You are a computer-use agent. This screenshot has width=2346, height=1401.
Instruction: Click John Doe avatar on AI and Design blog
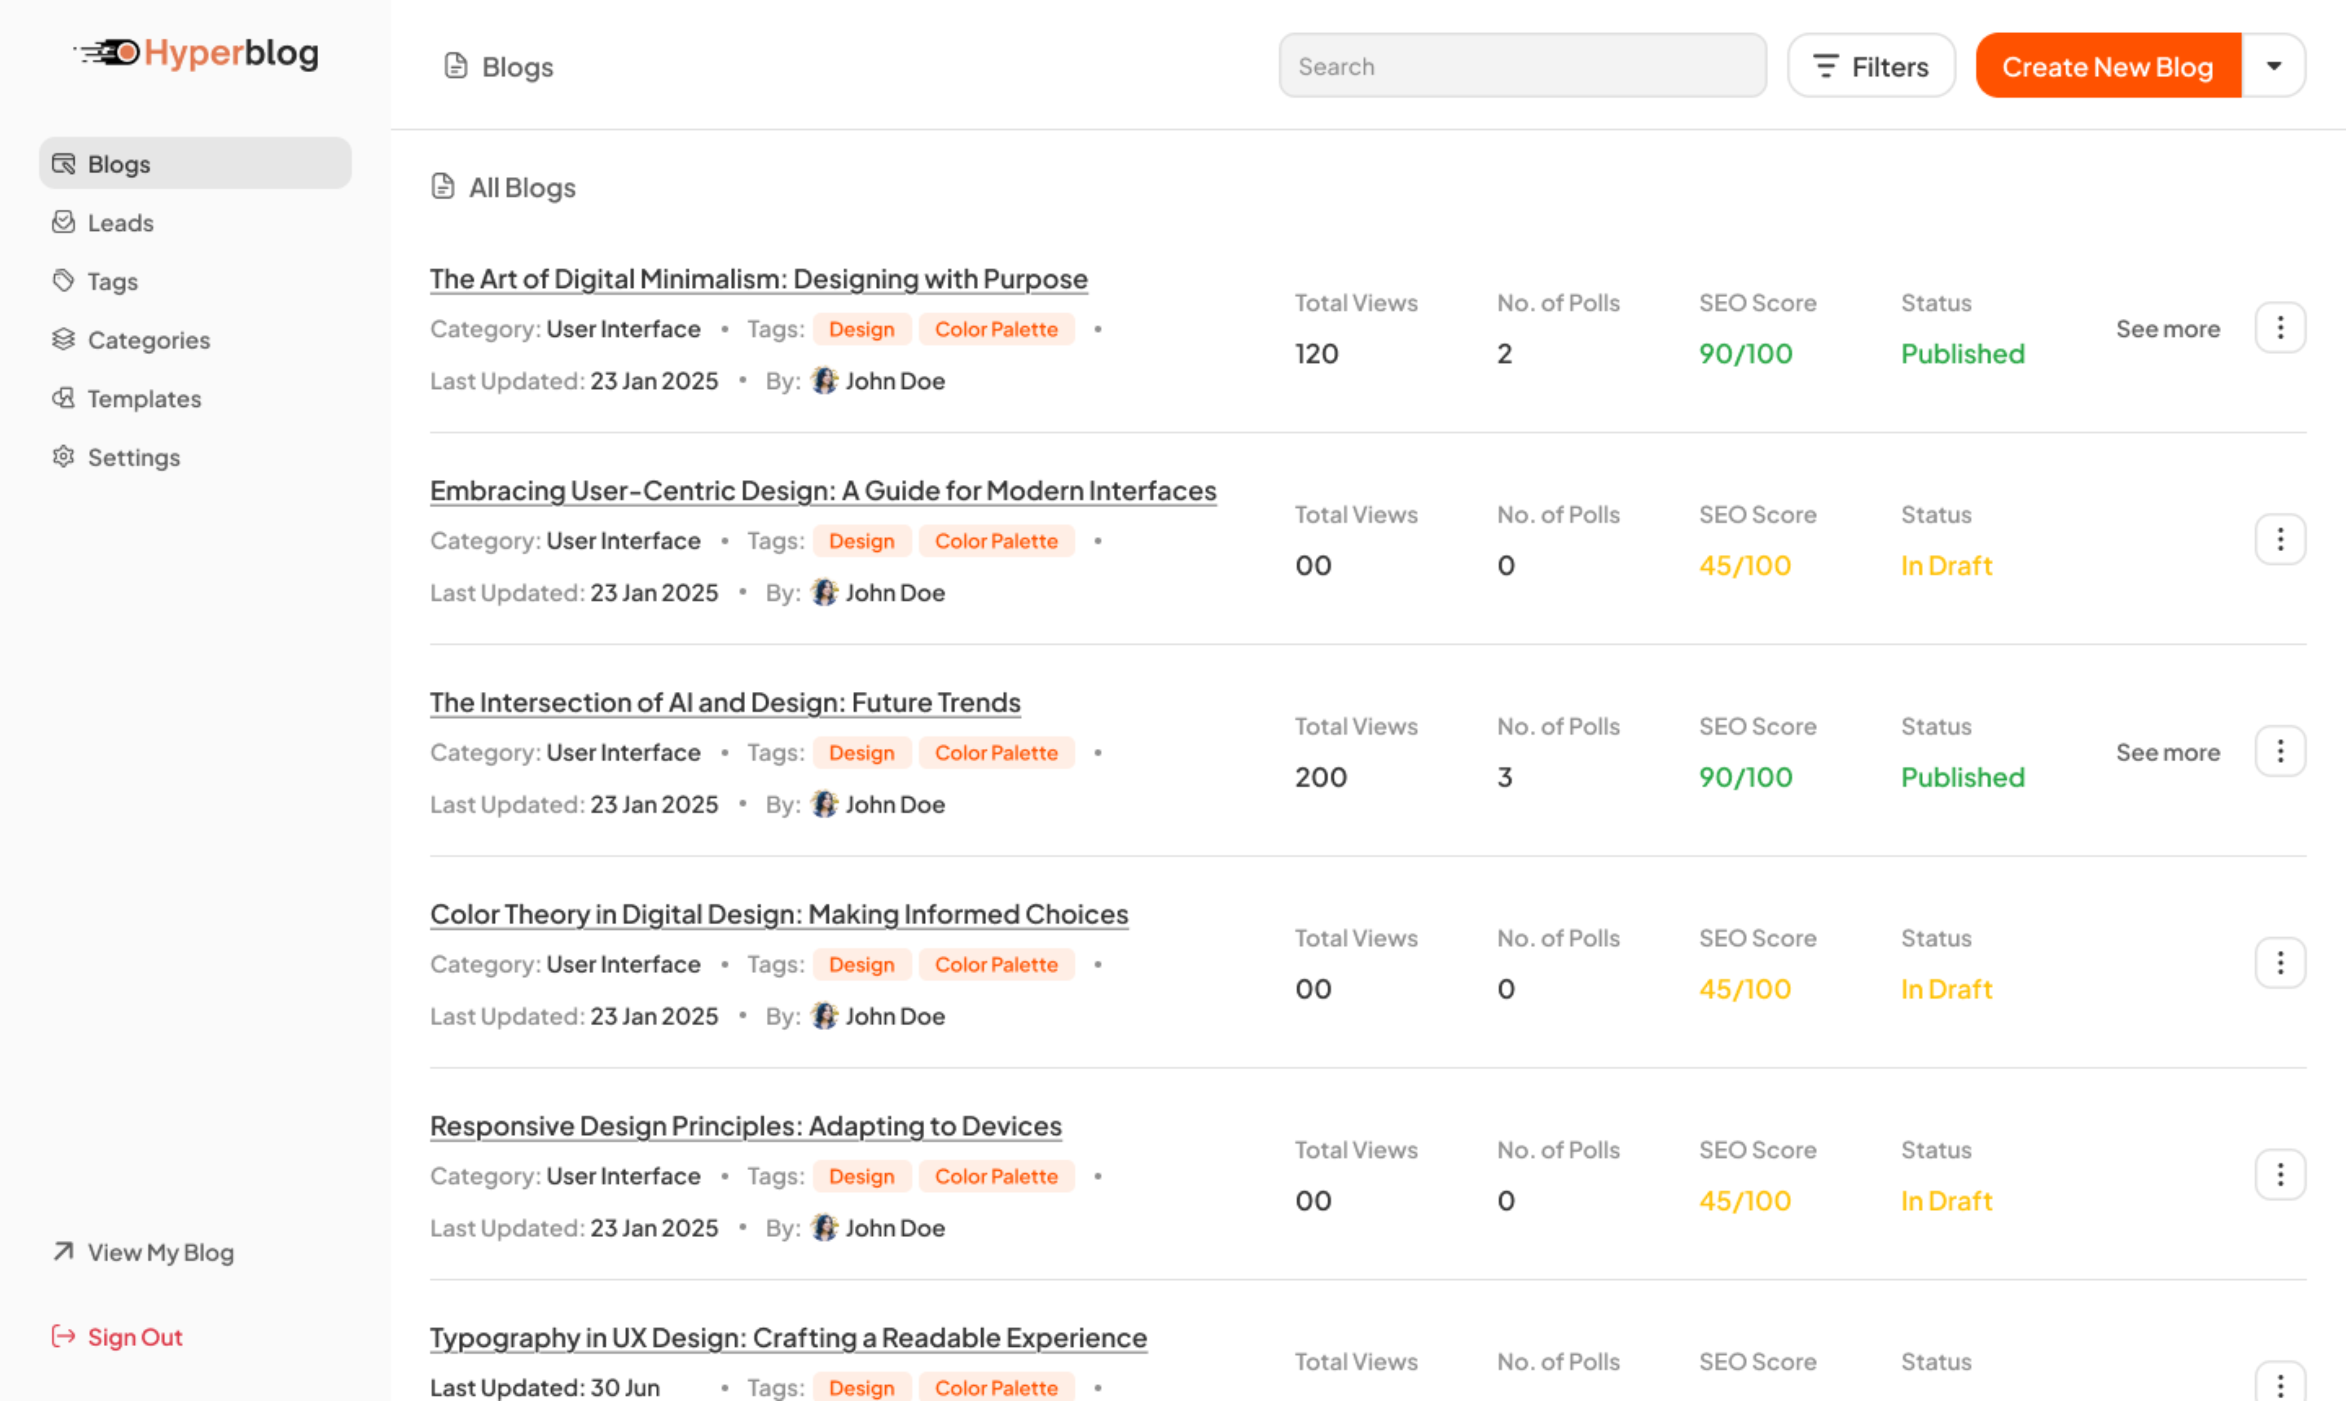[x=824, y=804]
